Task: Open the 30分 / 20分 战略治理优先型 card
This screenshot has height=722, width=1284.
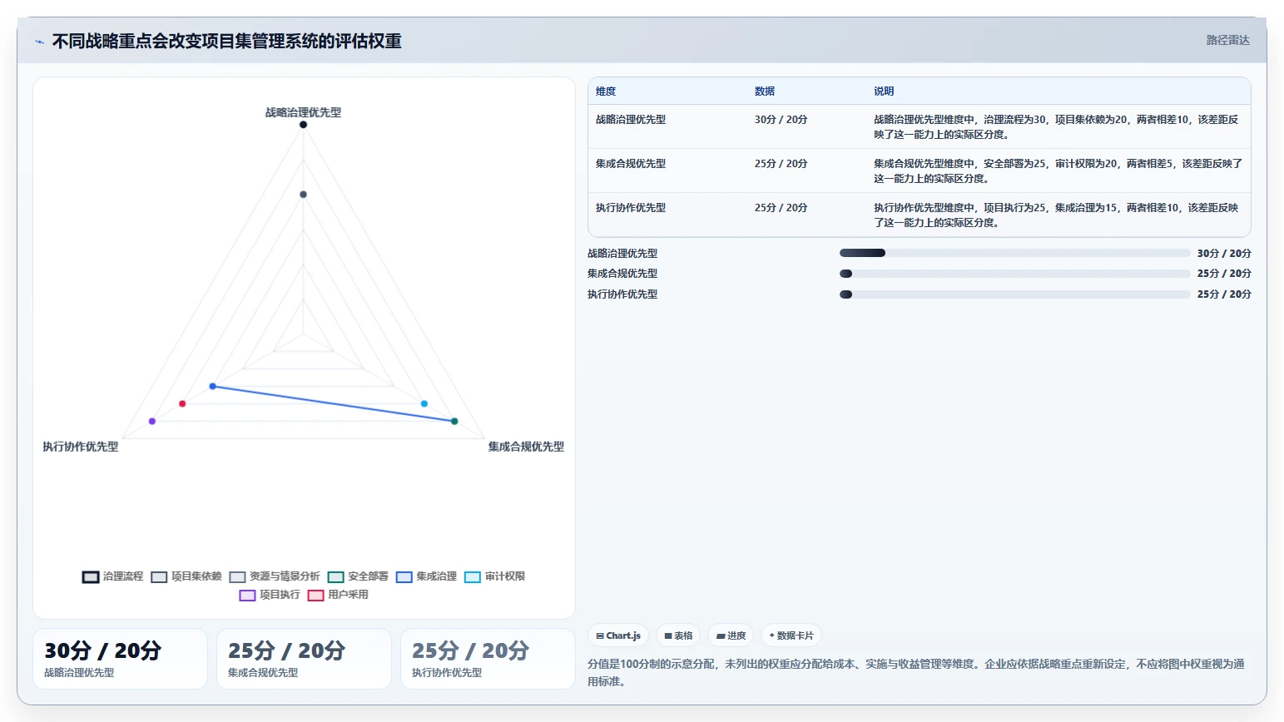Action: [x=120, y=659]
